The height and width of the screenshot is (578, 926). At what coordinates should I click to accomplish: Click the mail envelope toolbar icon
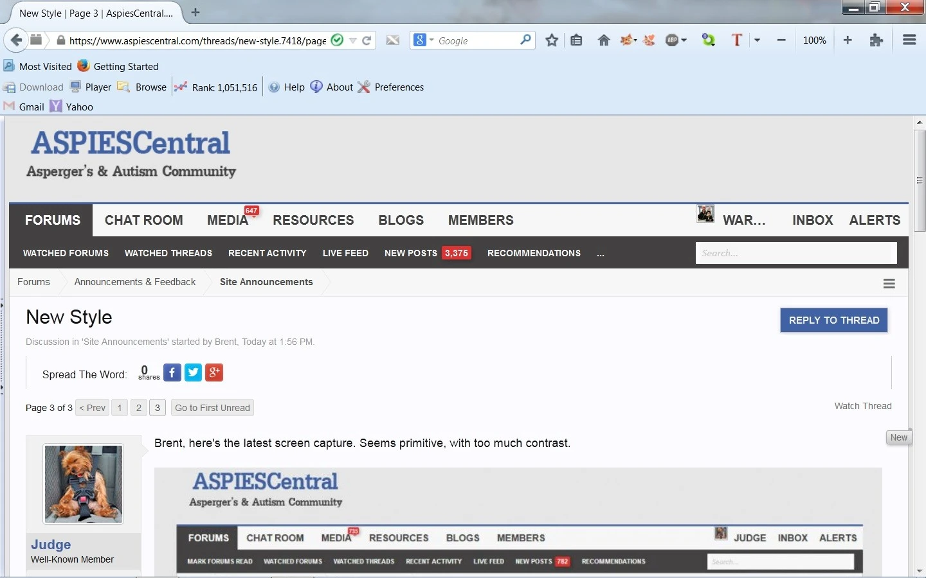coord(393,40)
